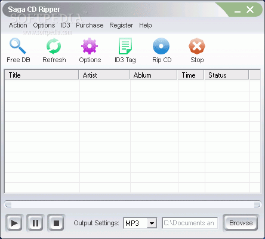Click the Status column header

click(227, 75)
